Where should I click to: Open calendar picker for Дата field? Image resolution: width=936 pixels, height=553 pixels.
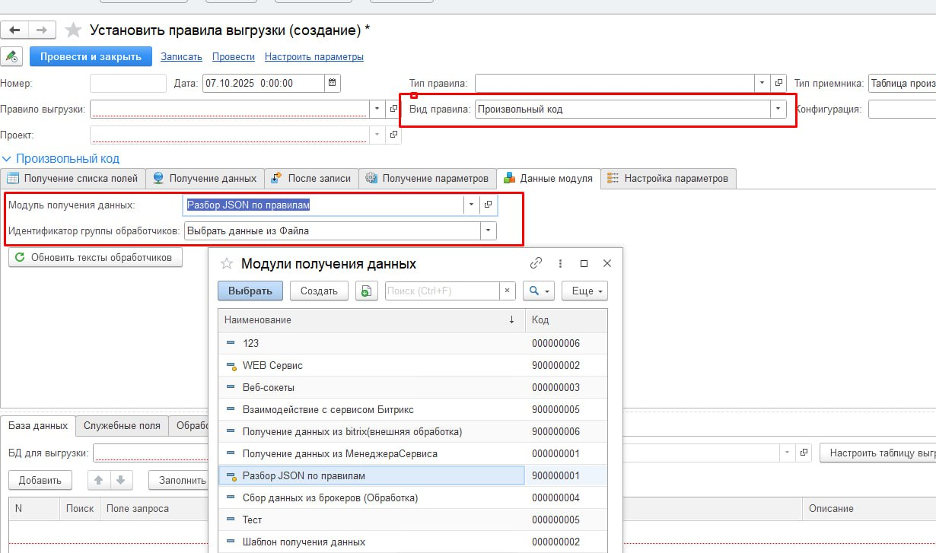(332, 84)
